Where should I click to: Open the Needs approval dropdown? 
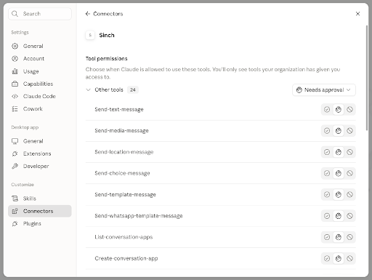324,90
